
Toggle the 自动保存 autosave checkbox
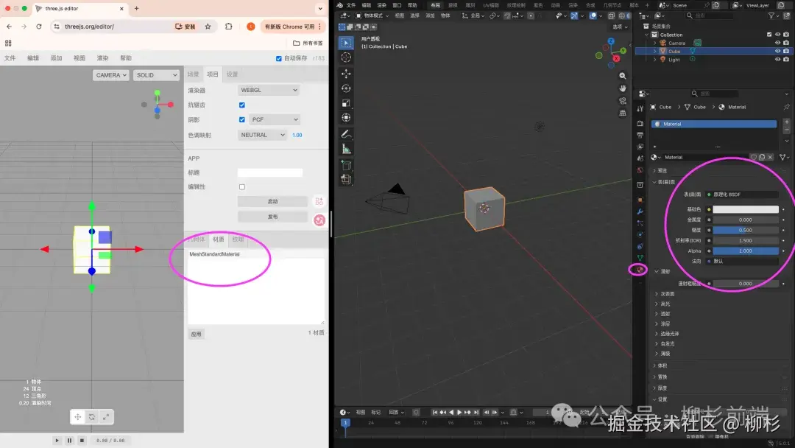278,59
